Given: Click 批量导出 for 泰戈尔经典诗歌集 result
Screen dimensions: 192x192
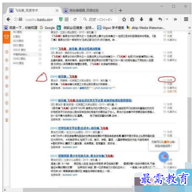Looking at the screenshot, I should 170,60.
